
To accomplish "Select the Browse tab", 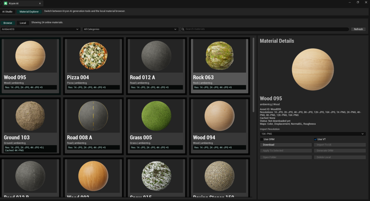I will click(8, 23).
